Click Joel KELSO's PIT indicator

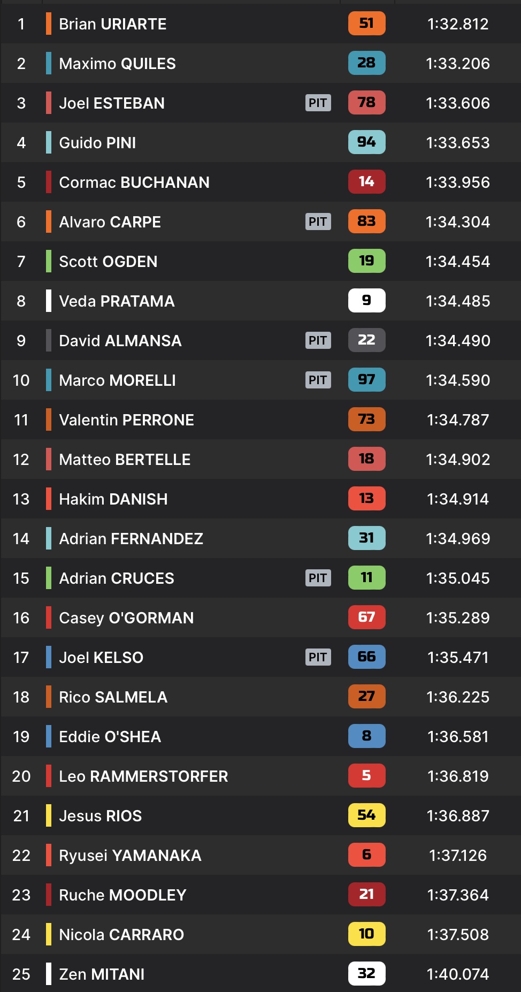(x=318, y=657)
